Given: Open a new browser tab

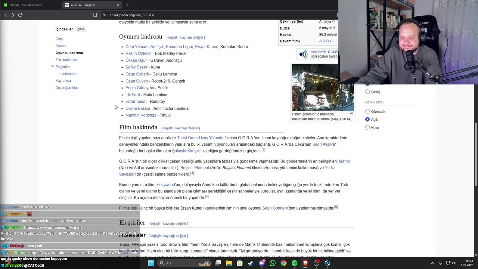Looking at the screenshot, I should pos(127,5).
